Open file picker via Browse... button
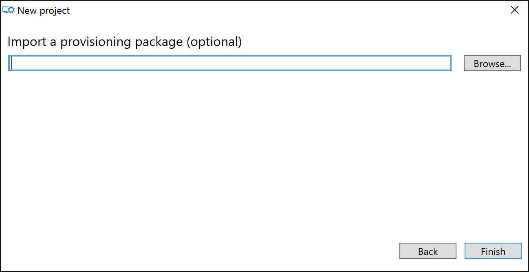 click(492, 63)
